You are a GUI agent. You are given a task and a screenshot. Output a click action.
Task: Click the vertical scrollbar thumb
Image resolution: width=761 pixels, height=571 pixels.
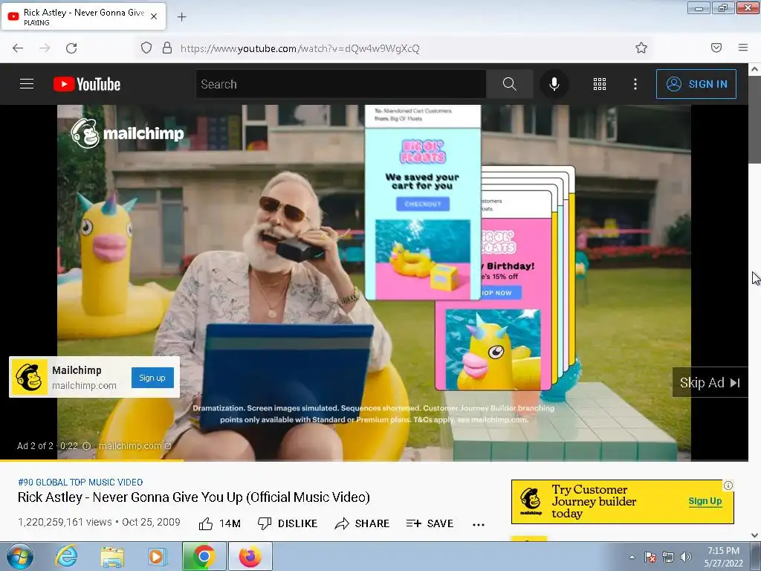point(754,119)
